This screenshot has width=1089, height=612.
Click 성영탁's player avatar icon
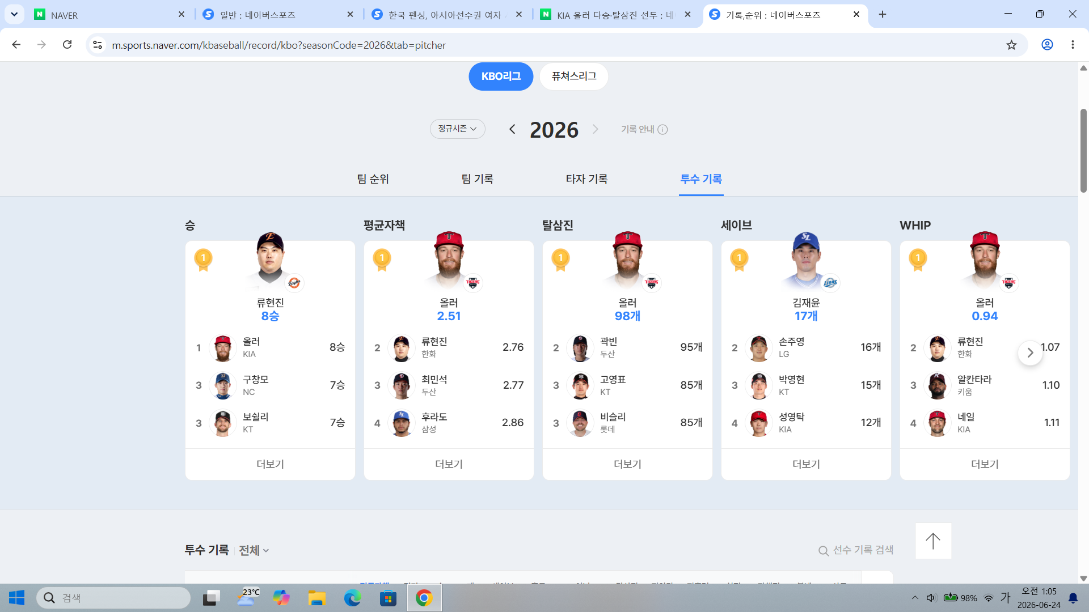point(758,423)
